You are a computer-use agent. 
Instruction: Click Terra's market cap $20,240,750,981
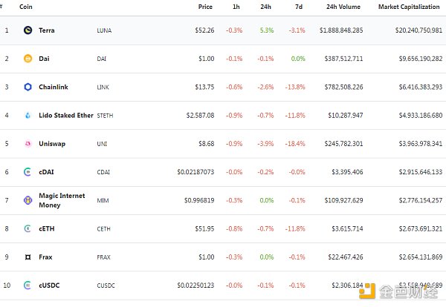[x=418, y=30]
